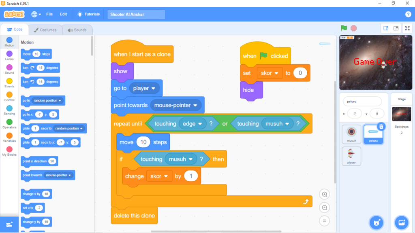
Task: Select the Motion block category
Action: 9,42
